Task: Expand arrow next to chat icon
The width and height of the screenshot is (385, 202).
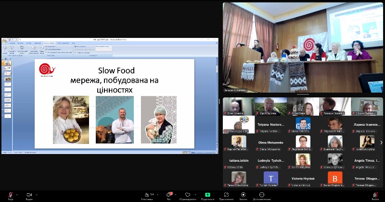Action: [x=175, y=195]
